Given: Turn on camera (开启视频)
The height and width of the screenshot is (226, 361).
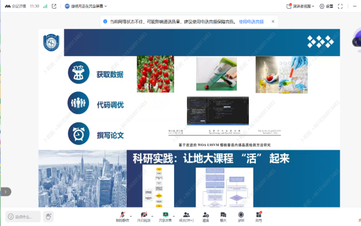Looking at the screenshot, I should [x=144, y=217].
